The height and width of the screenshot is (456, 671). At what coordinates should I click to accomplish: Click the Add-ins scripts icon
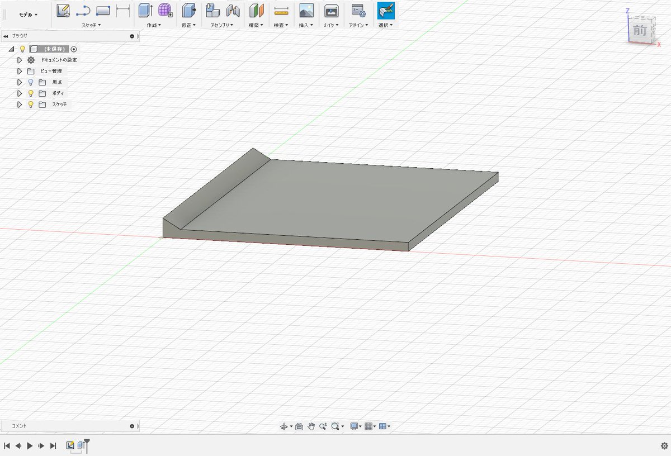pyautogui.click(x=358, y=10)
